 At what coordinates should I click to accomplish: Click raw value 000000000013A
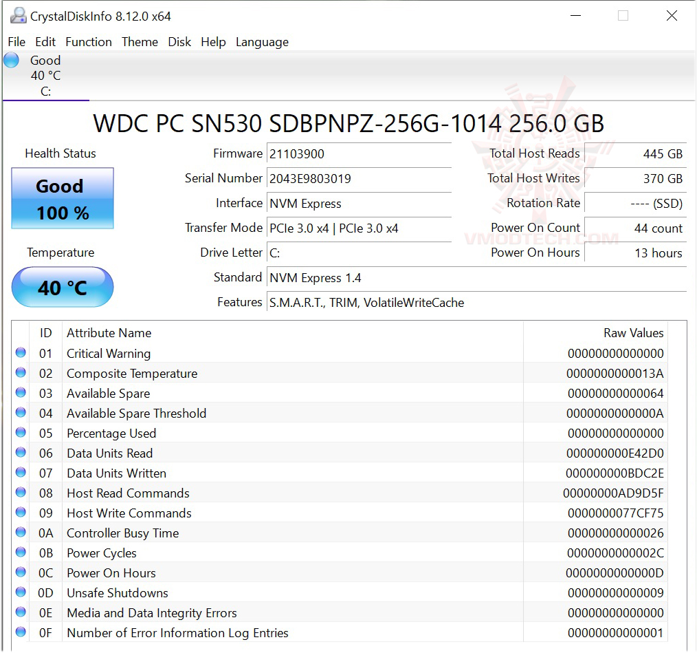tap(615, 374)
